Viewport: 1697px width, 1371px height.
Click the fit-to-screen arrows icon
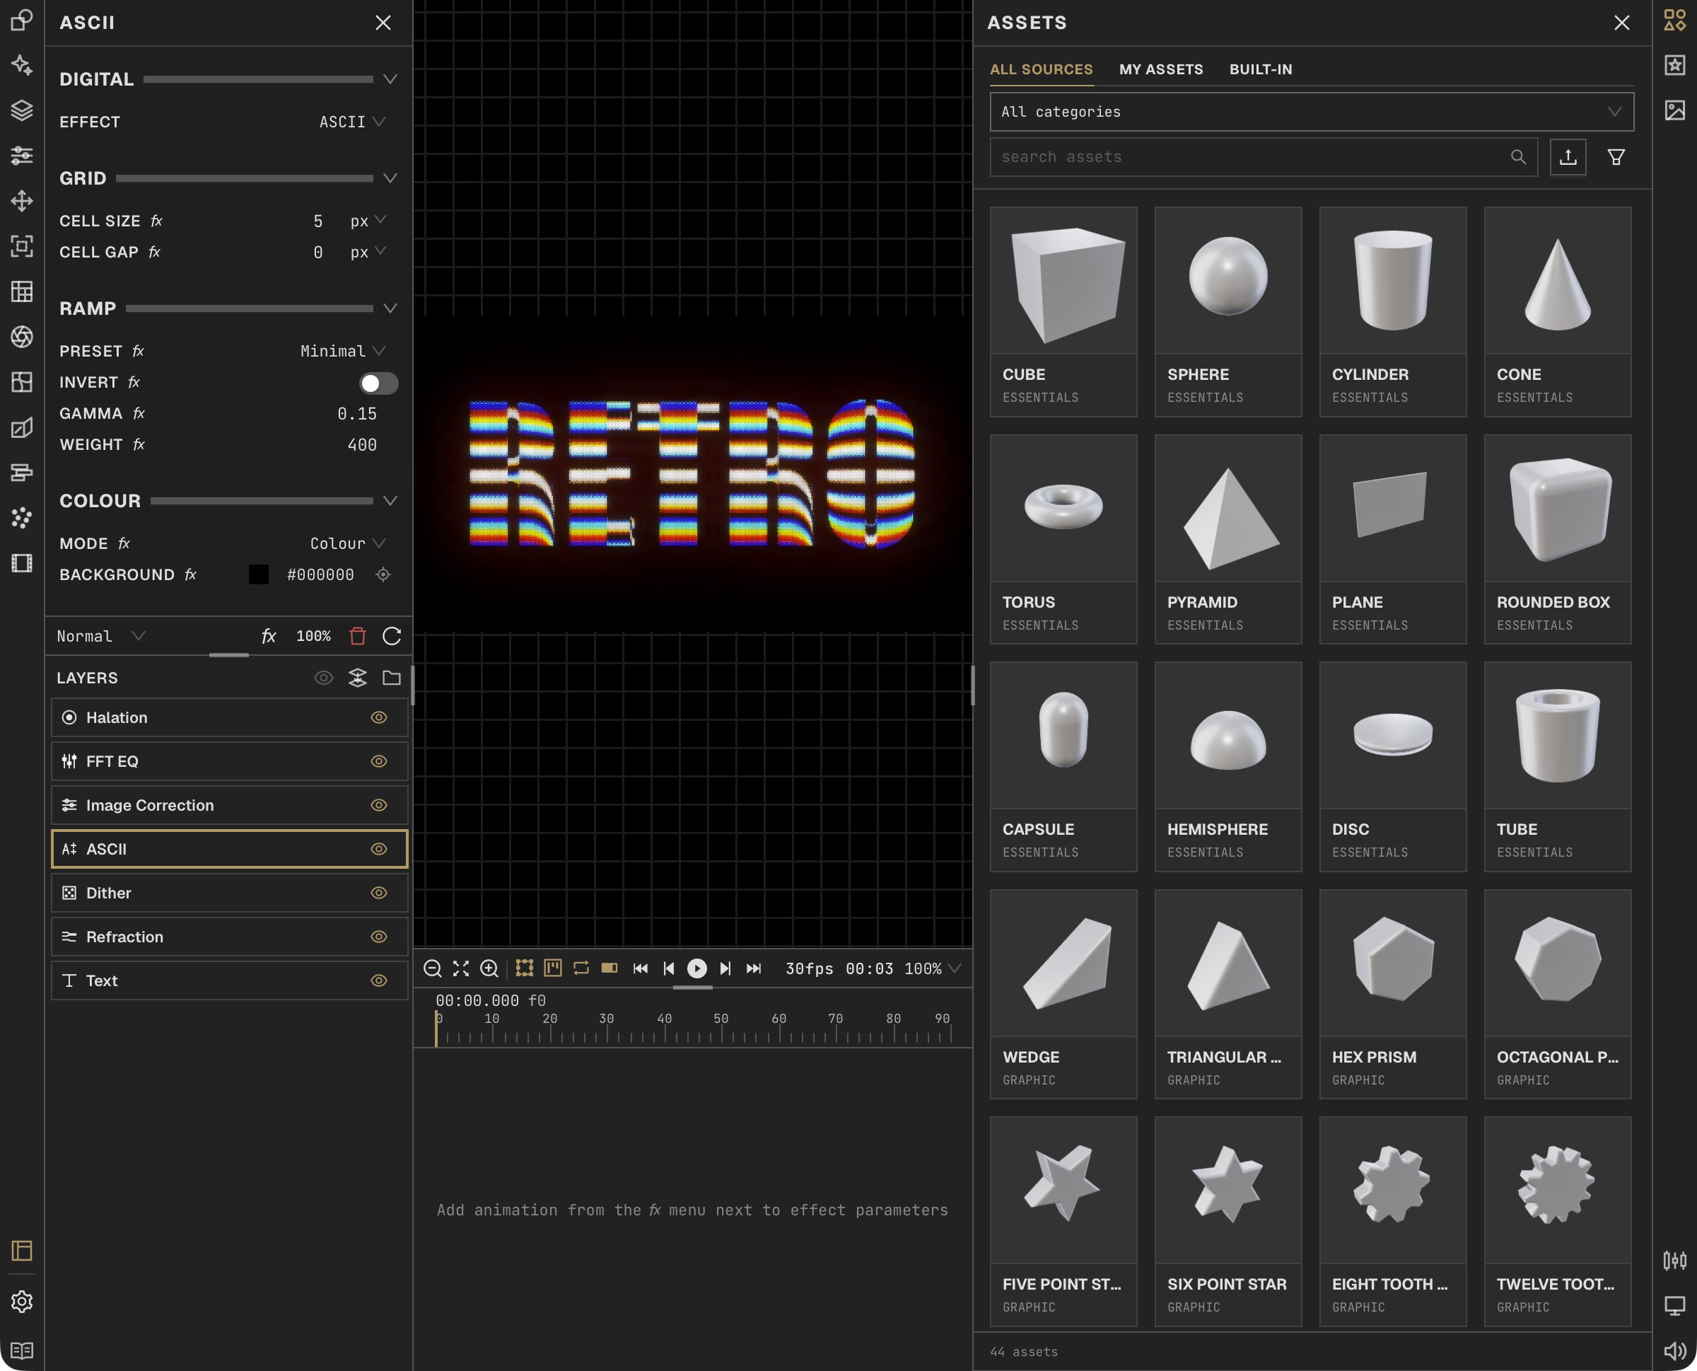point(461,968)
